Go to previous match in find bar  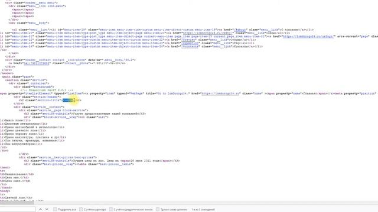coord(40,210)
